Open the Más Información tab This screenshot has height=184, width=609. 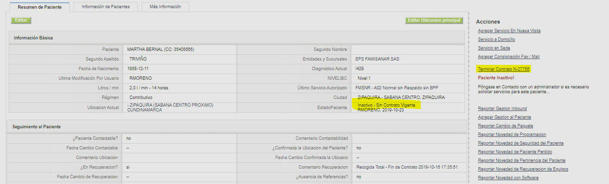pos(165,7)
